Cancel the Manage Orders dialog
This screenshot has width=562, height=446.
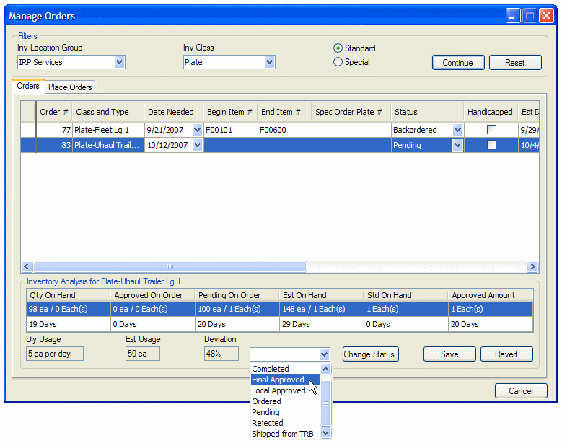[x=520, y=390]
